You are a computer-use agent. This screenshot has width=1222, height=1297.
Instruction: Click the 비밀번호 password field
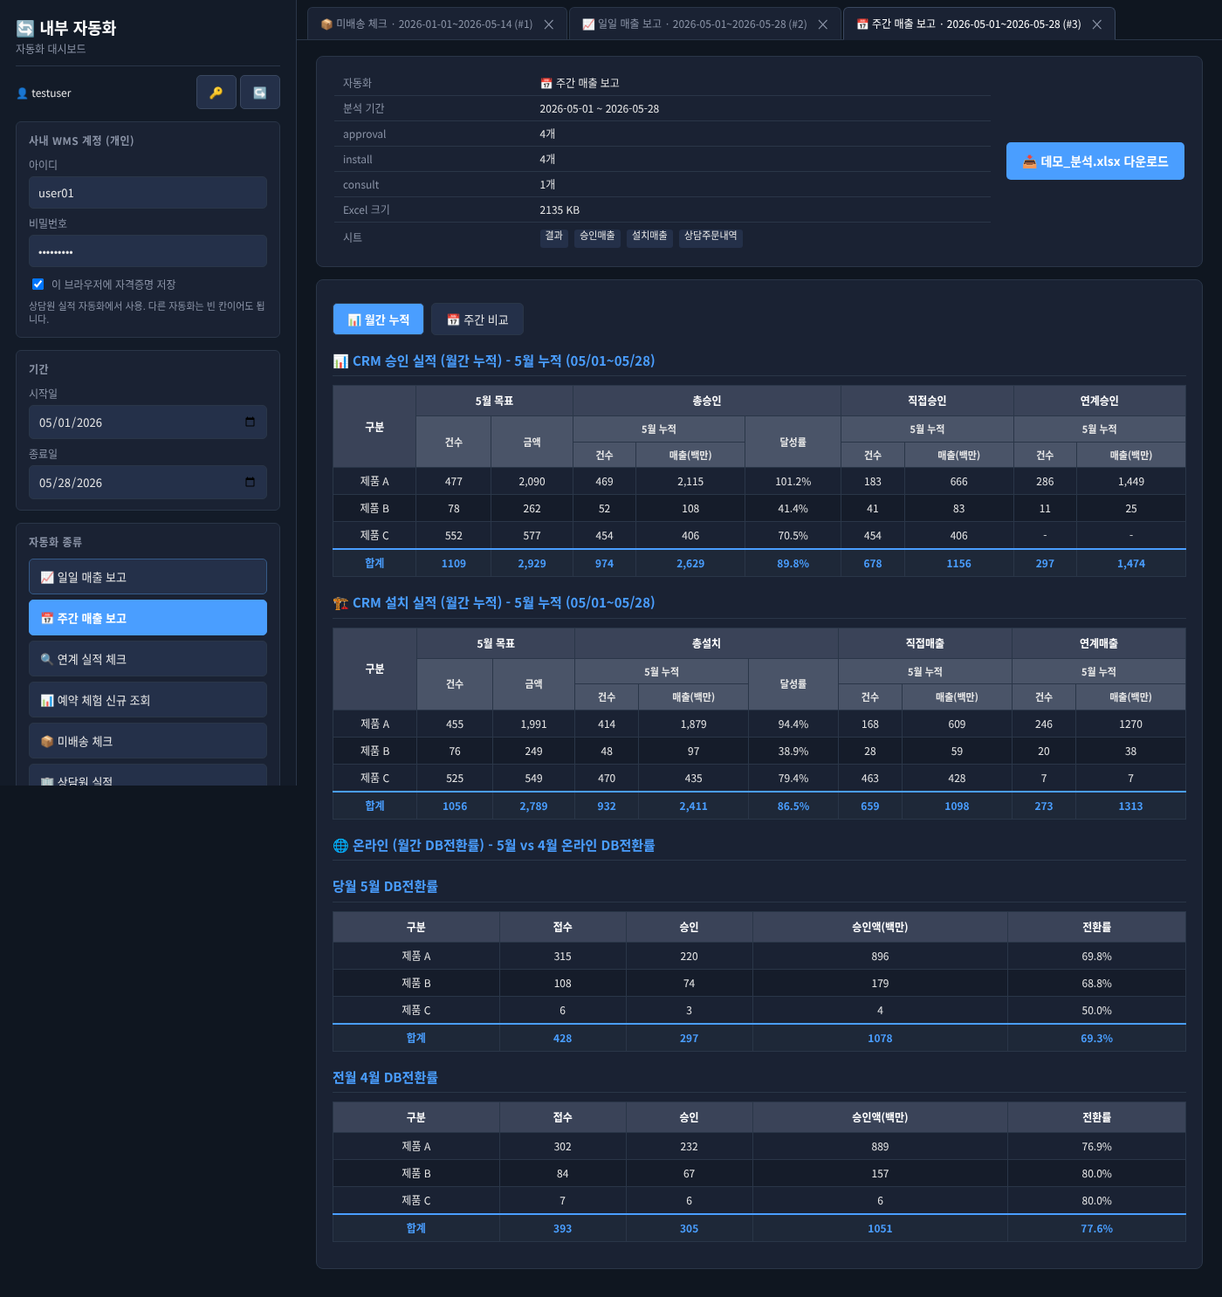148,251
